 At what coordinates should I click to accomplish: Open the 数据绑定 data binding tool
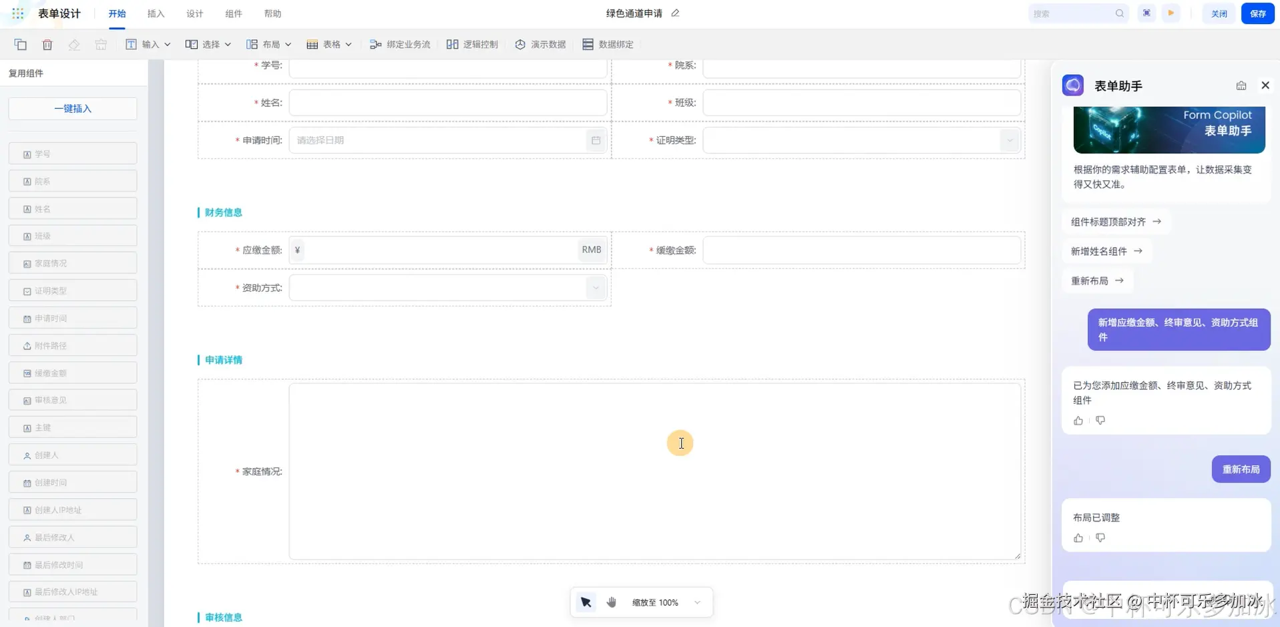pos(608,45)
